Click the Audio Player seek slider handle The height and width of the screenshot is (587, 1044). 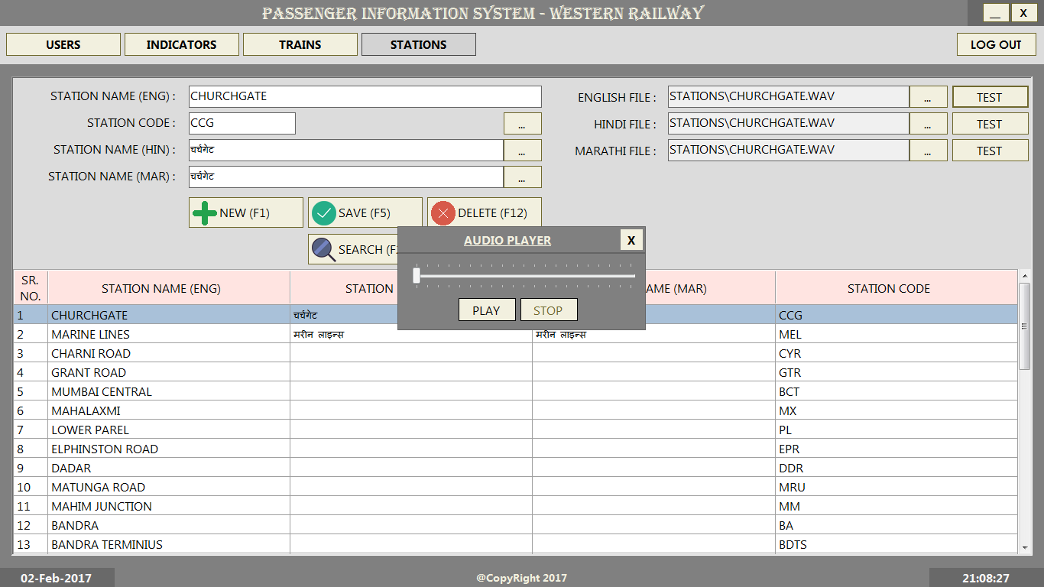417,276
